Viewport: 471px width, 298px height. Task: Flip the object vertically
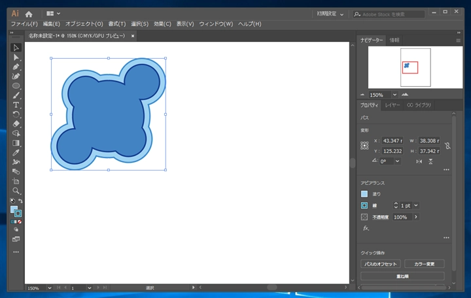click(430, 161)
